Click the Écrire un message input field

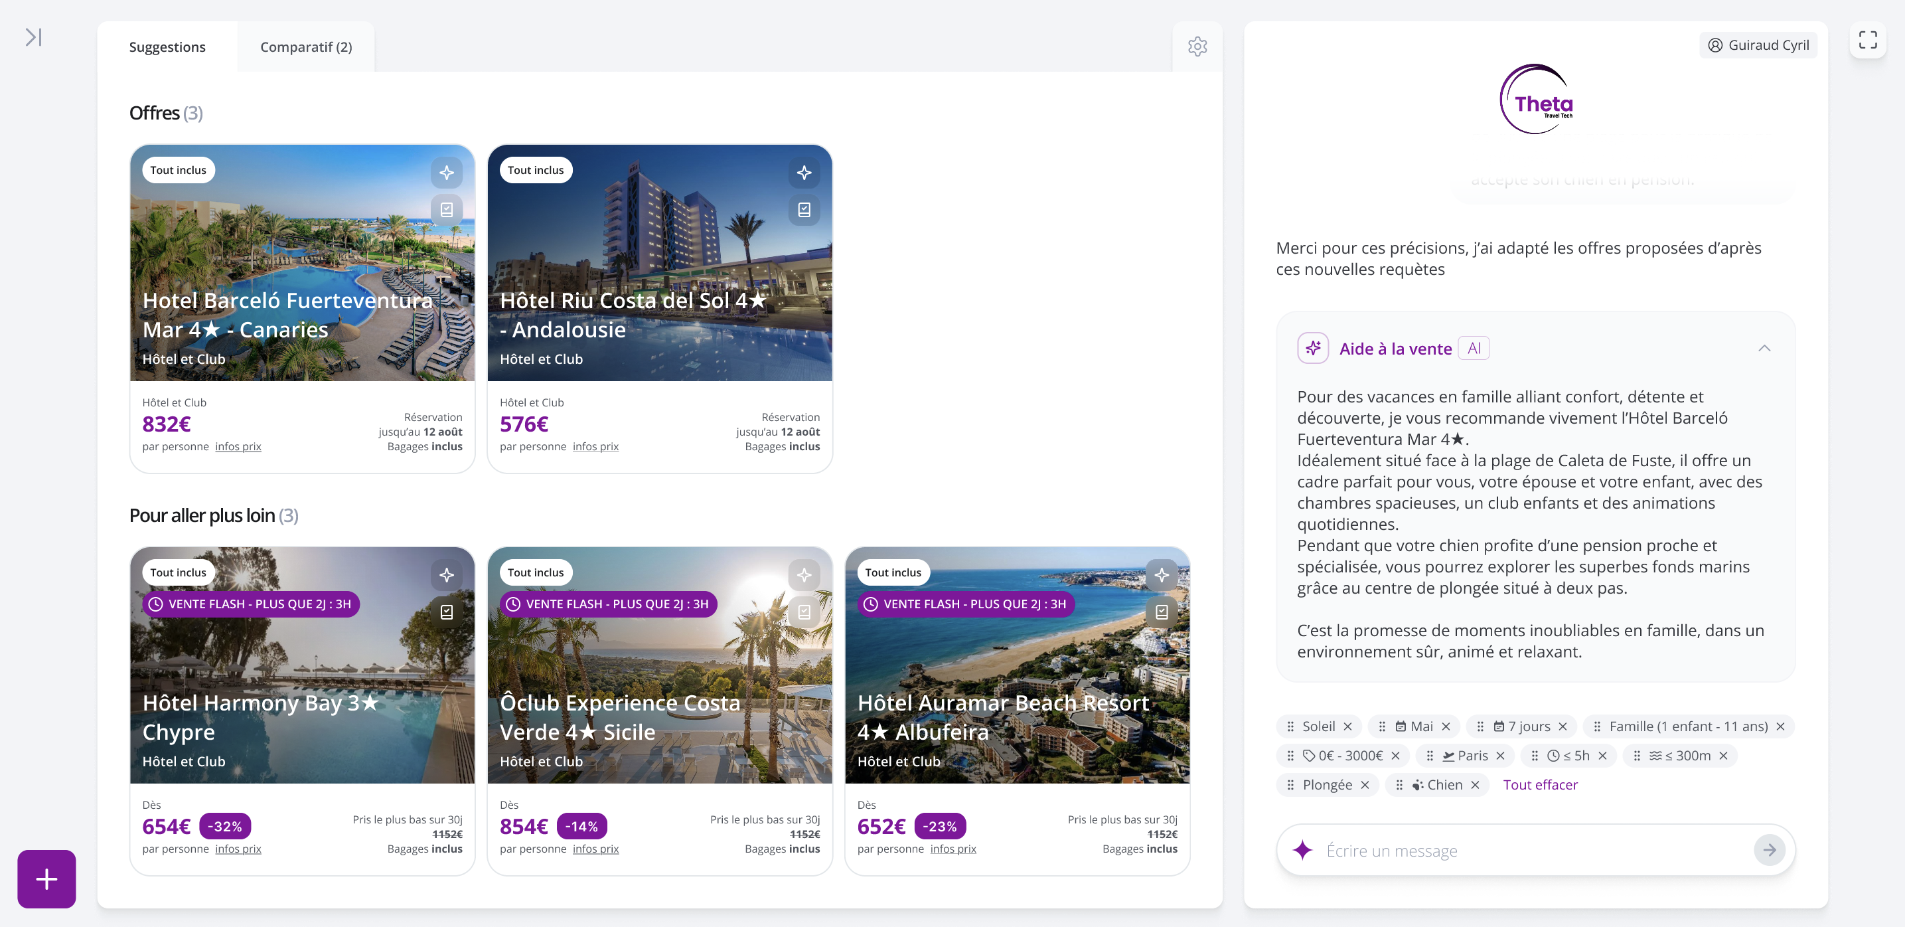pos(1536,851)
